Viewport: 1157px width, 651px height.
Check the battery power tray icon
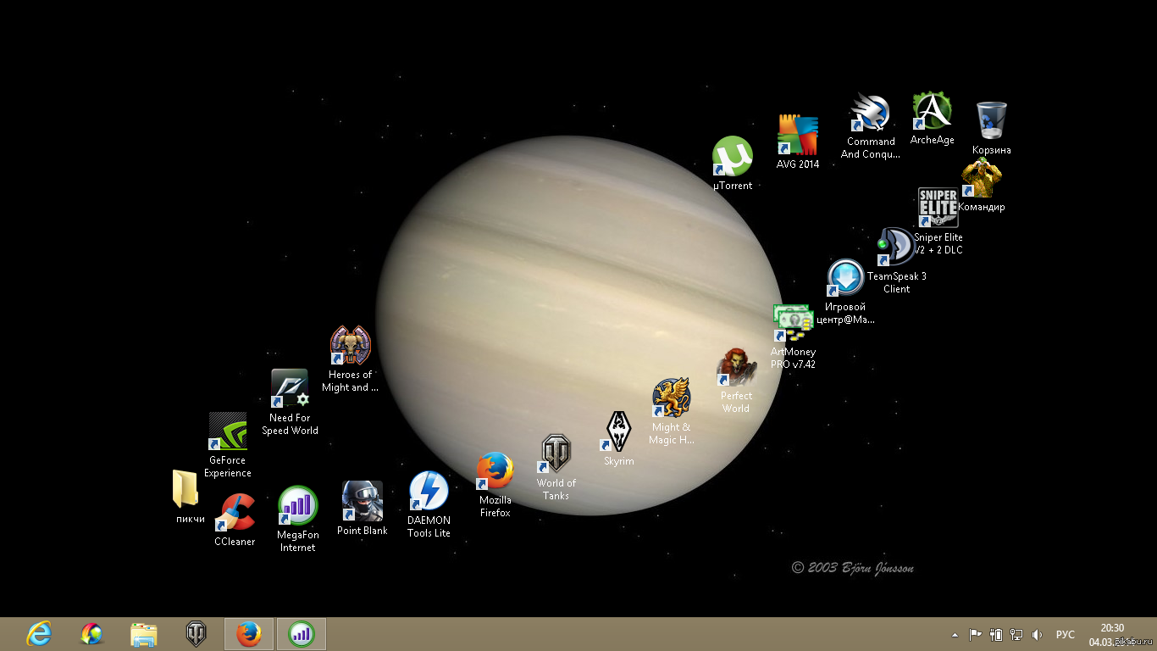(x=996, y=634)
